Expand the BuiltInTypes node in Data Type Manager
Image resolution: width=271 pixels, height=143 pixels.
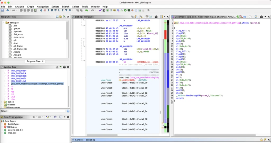2,124
